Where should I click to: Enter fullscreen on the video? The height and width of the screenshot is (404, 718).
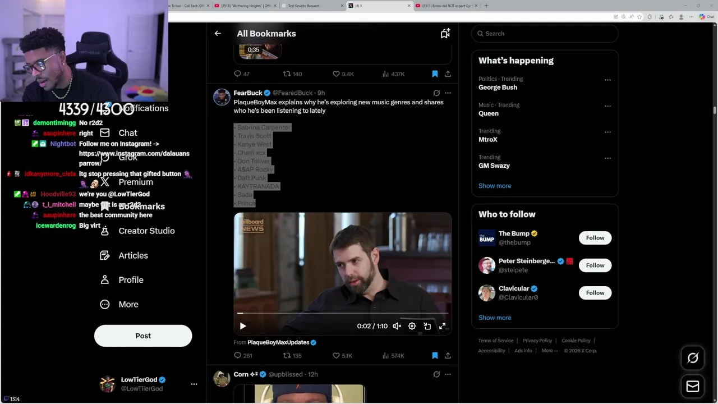coord(442,326)
